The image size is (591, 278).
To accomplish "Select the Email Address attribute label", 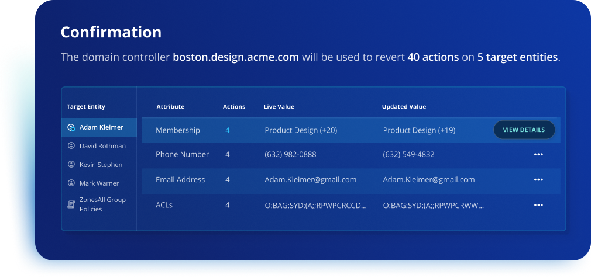I will [x=180, y=180].
